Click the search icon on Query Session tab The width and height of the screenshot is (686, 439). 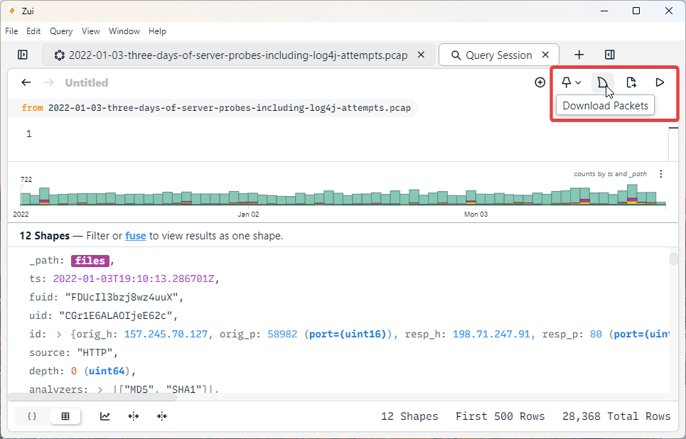point(456,55)
